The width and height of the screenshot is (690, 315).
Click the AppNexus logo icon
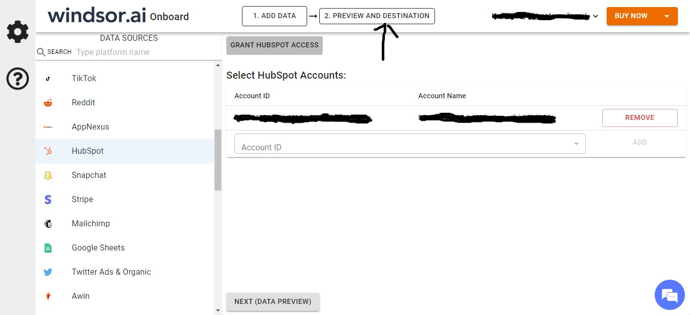pos(48,127)
